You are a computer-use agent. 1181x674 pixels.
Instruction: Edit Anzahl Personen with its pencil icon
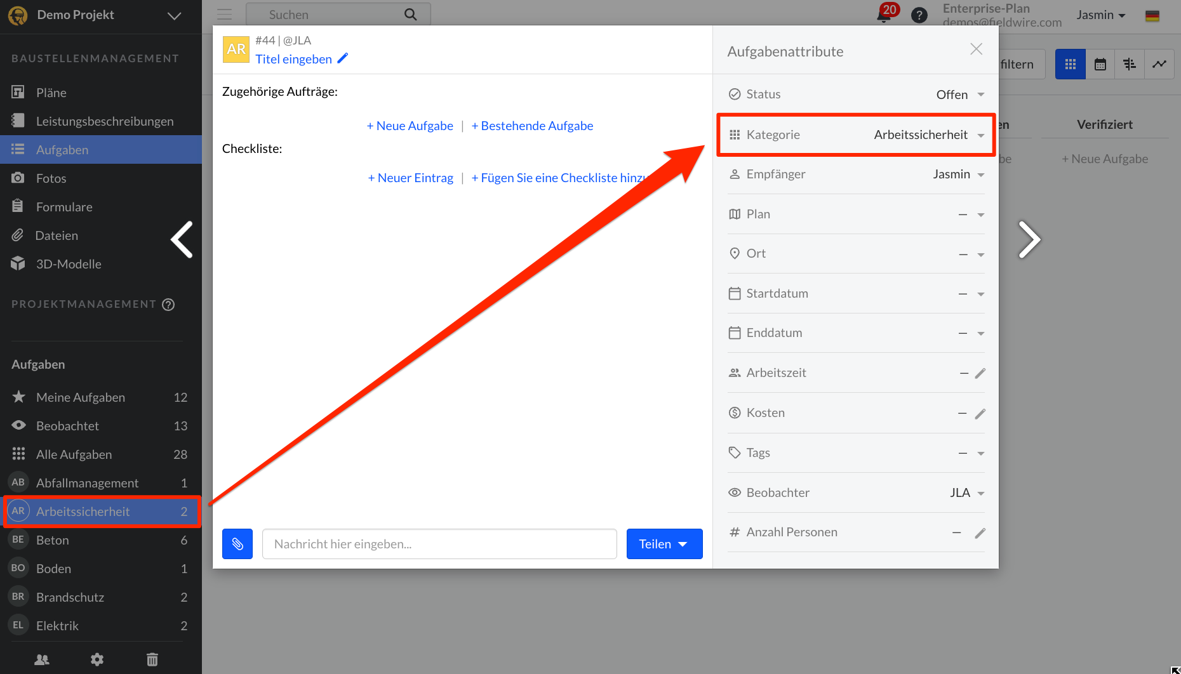click(980, 532)
